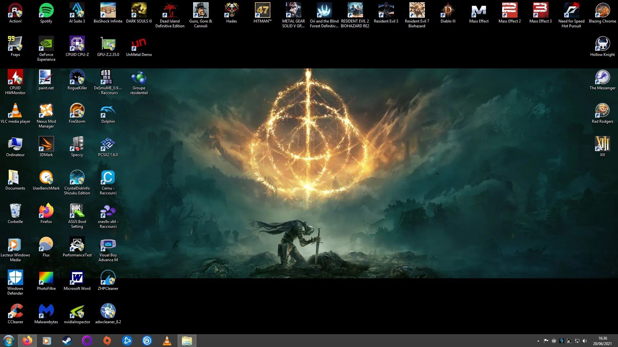Launch Action! screen recorder shortcut

(15, 13)
